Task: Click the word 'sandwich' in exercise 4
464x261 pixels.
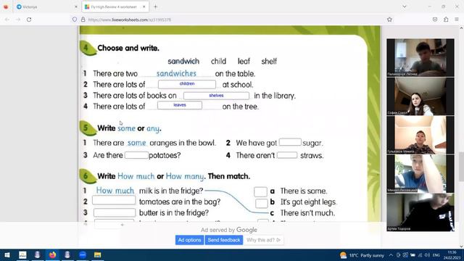Action: pos(183,61)
